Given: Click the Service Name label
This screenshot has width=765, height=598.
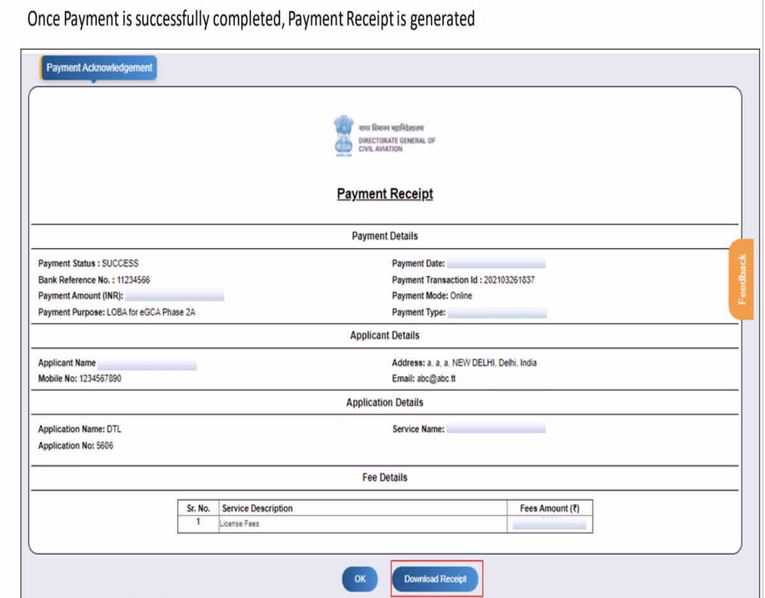Looking at the screenshot, I should [x=419, y=429].
